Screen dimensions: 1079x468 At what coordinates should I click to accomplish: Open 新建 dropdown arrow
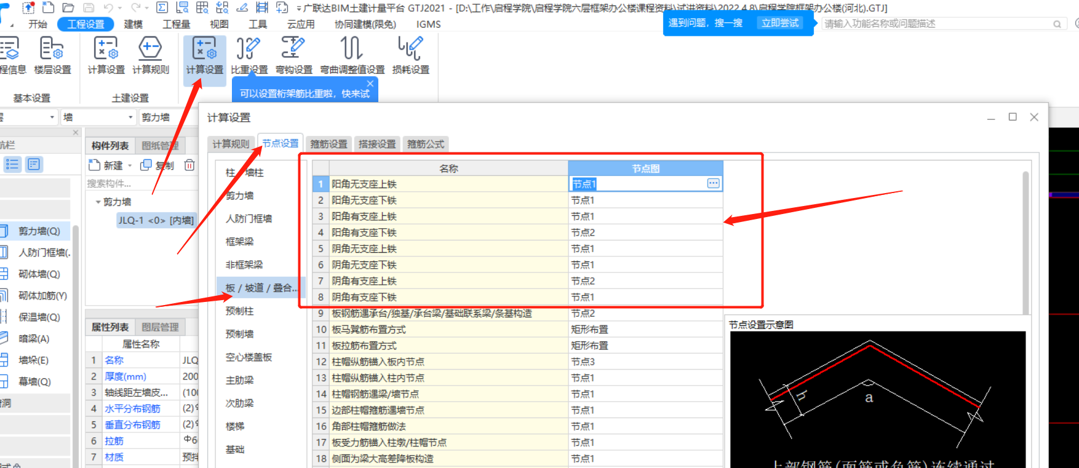[130, 165]
